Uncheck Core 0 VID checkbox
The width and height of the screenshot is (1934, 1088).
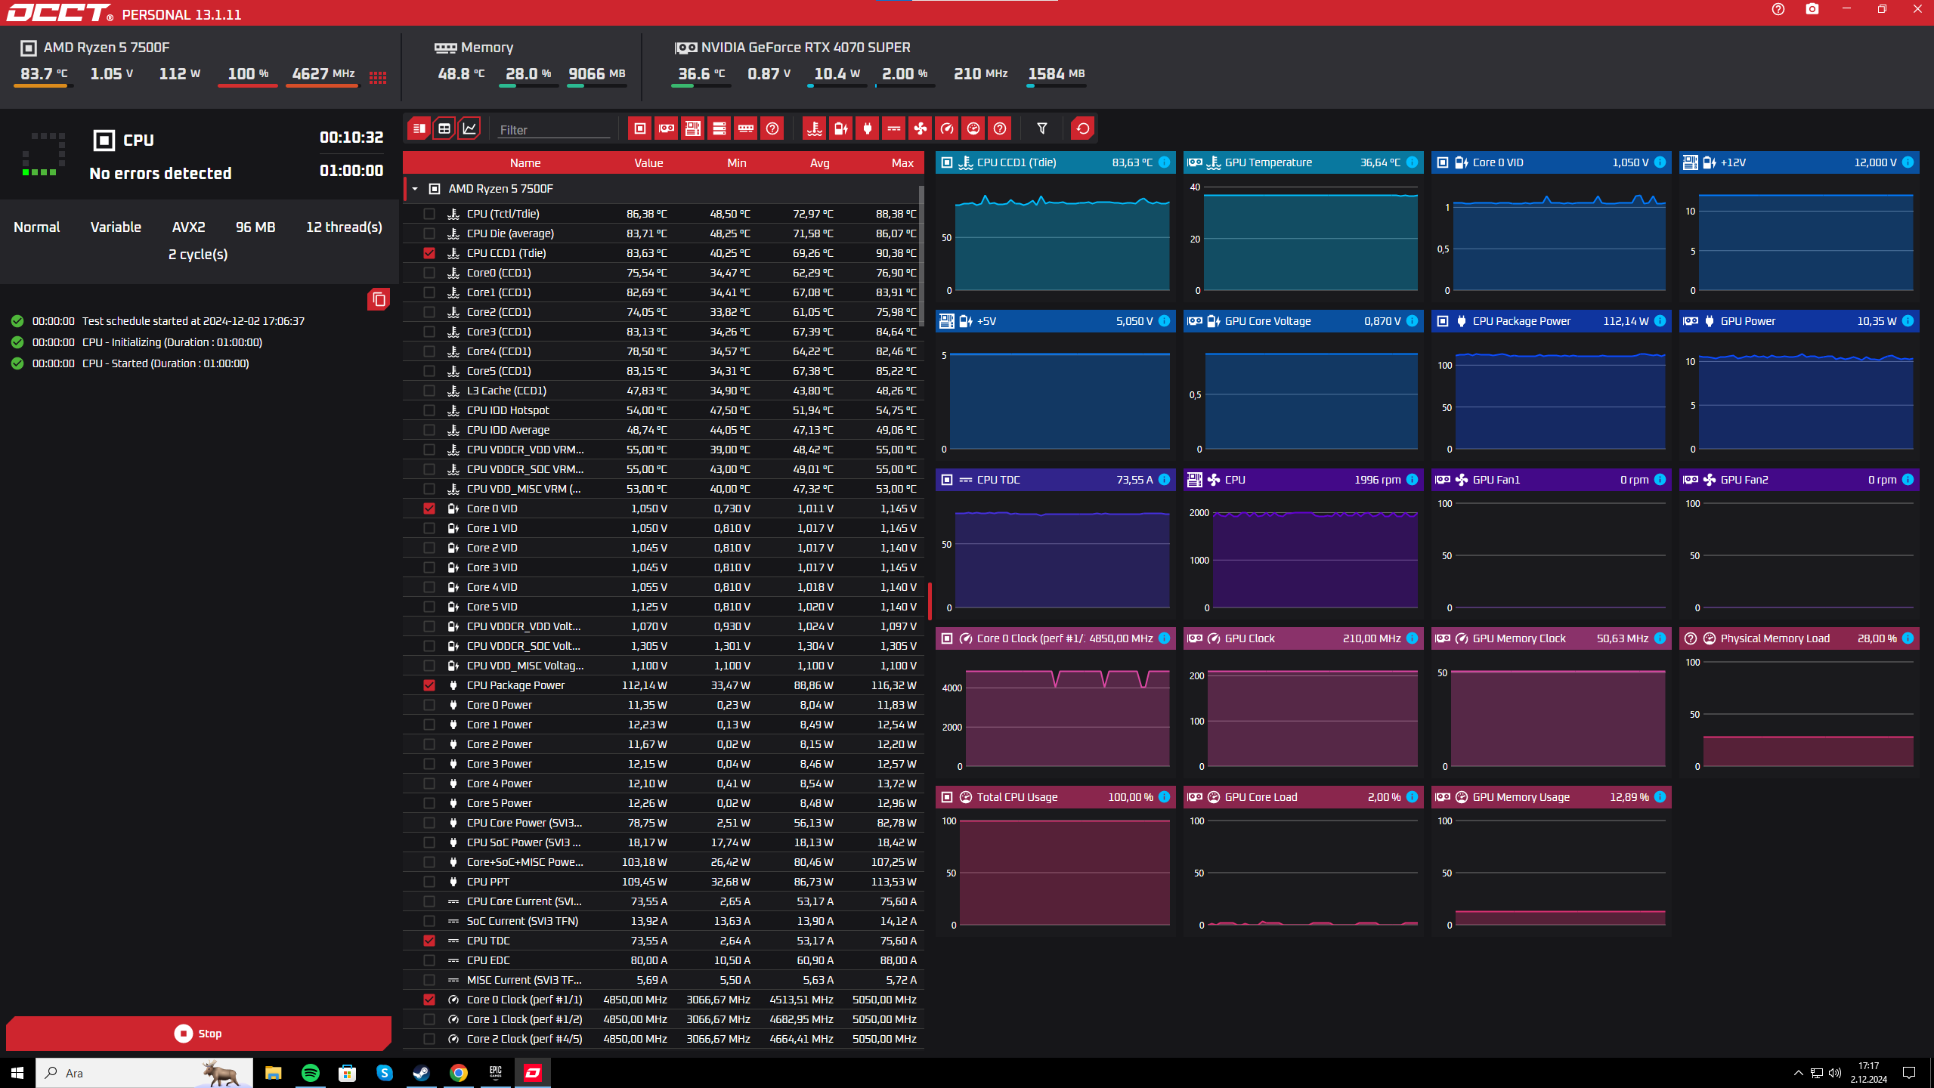429,508
